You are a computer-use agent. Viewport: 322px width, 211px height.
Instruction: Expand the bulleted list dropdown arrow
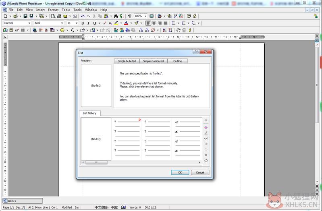pos(178,23)
